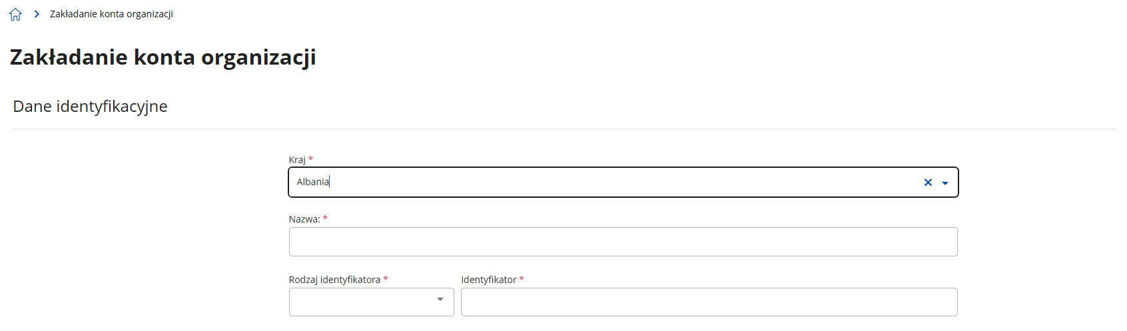Click the Kraj field label
This screenshot has height=331, width=1127.
point(297,160)
